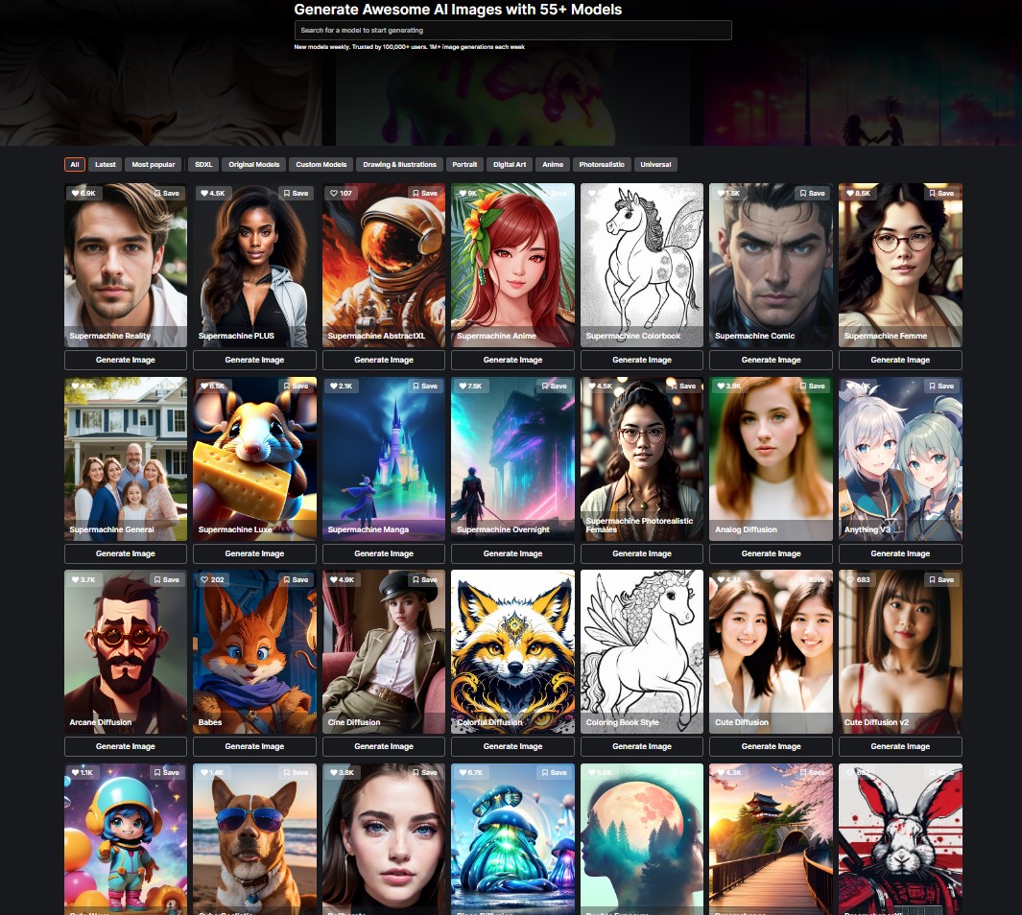Select the All filter tab
Image resolution: width=1022 pixels, height=915 pixels.
click(x=75, y=165)
